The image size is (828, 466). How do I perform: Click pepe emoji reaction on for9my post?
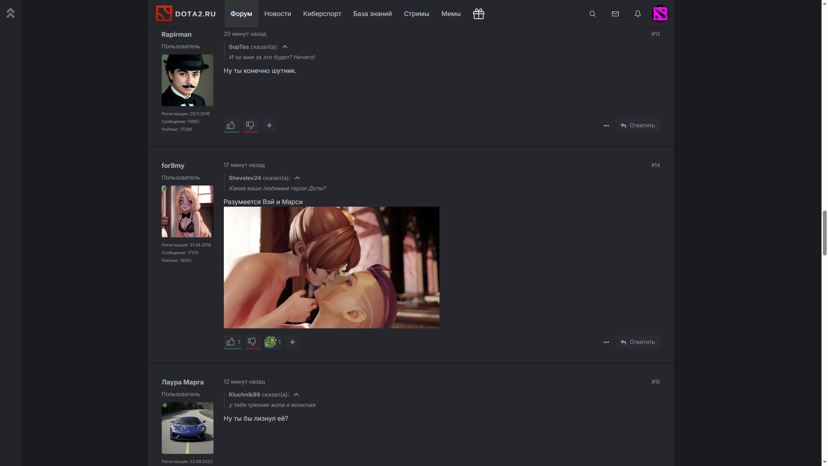pos(270,342)
